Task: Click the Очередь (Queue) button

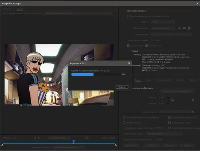Action: click(x=151, y=145)
